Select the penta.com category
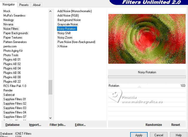The height and width of the screenshot is (137, 188). (x=10, y=46)
